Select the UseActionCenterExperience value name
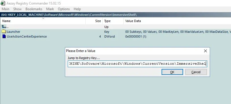The height and width of the screenshot is (104, 231). (27, 36)
